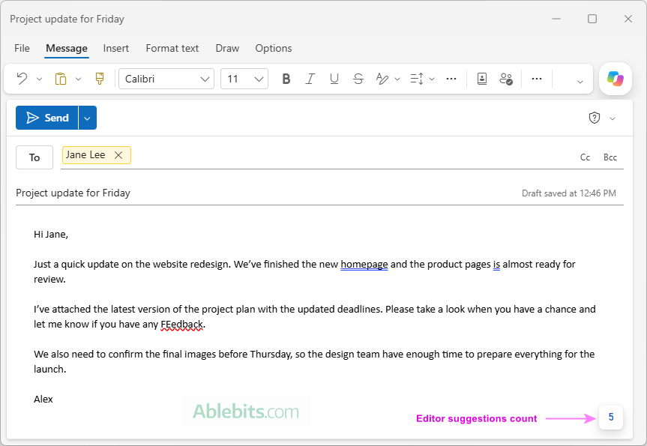Viewport: 647px width, 446px height.
Task: Open the Options tab
Action: pos(273,48)
